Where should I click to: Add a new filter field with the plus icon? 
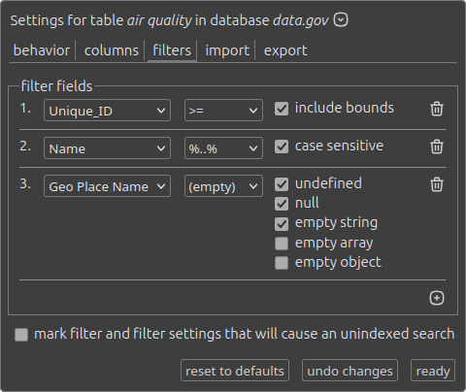tap(437, 298)
